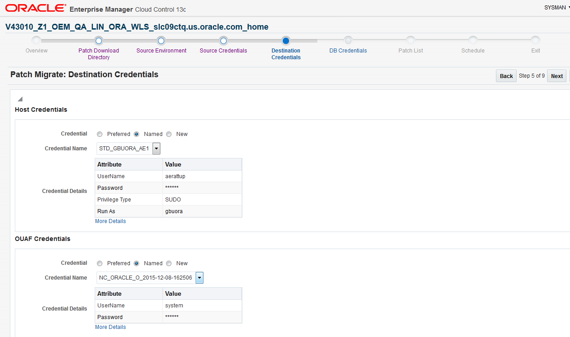Click the system username value
Image resolution: width=570 pixels, height=337 pixels.
(x=174, y=306)
